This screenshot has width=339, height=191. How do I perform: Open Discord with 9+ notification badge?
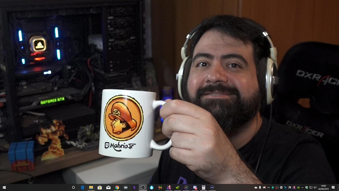point(195,187)
